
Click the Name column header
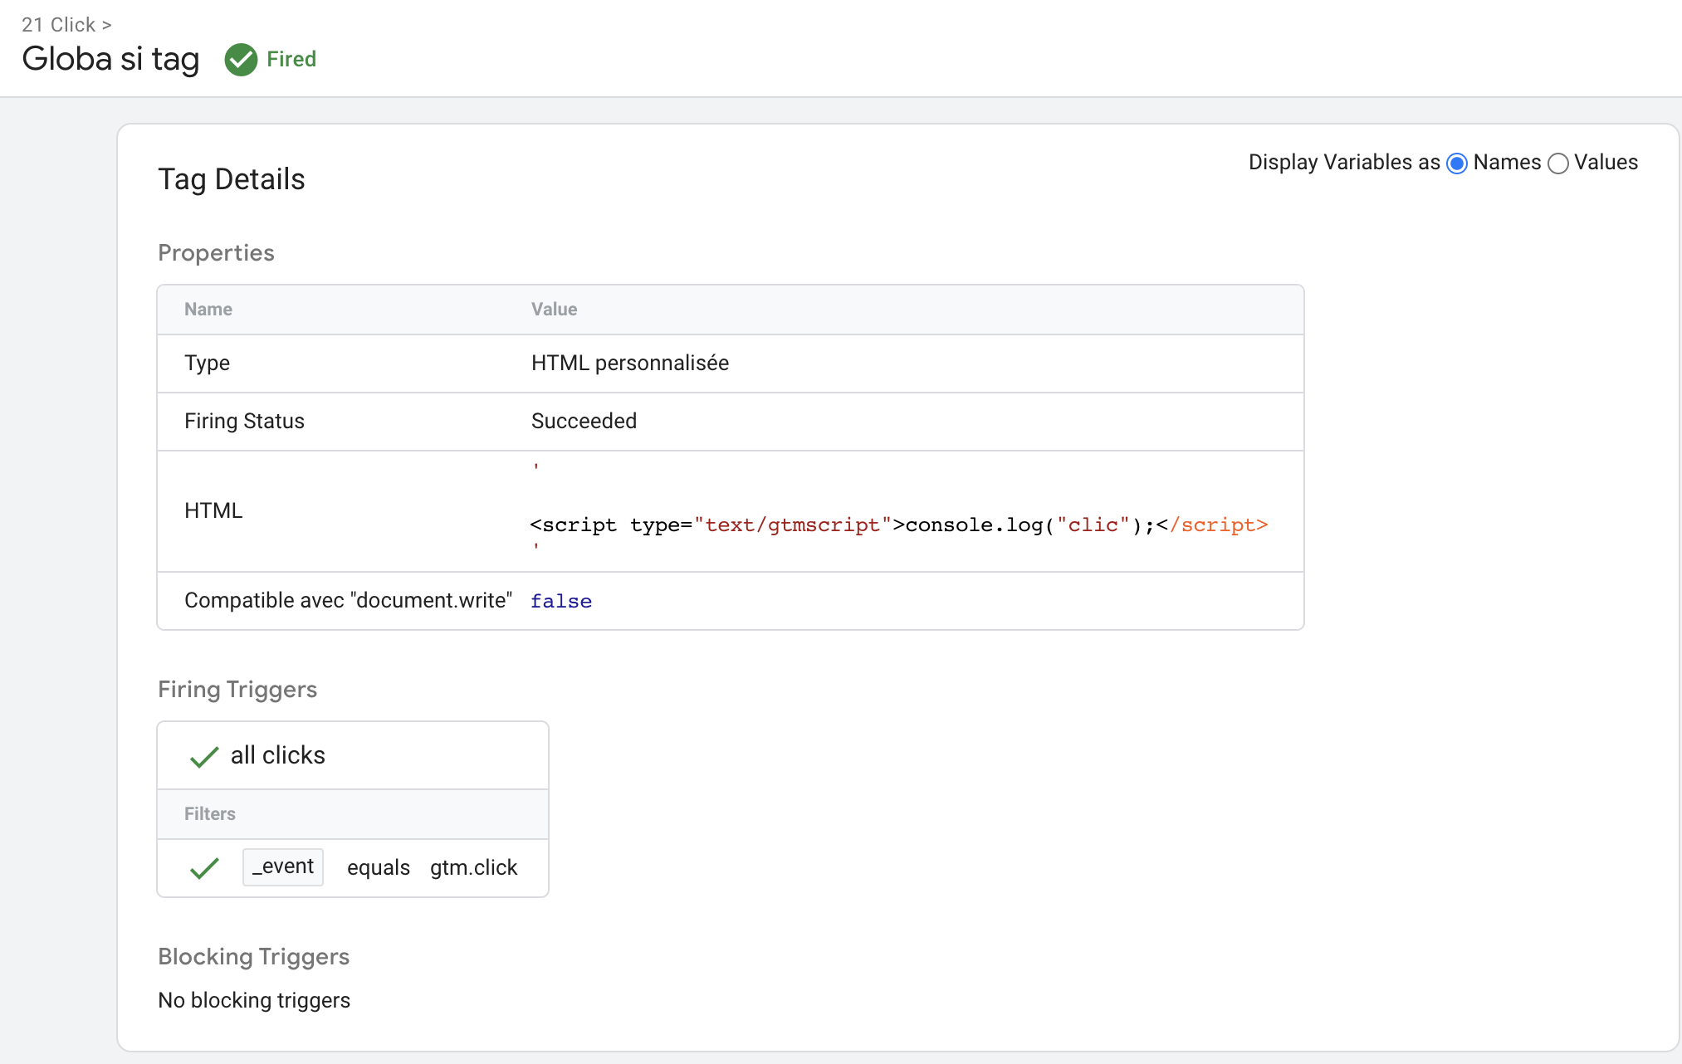tap(208, 309)
